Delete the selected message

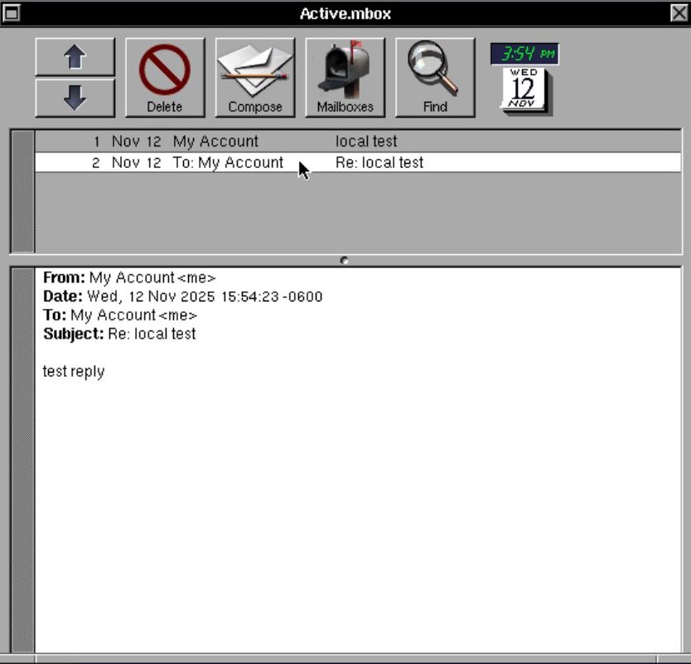coord(164,77)
